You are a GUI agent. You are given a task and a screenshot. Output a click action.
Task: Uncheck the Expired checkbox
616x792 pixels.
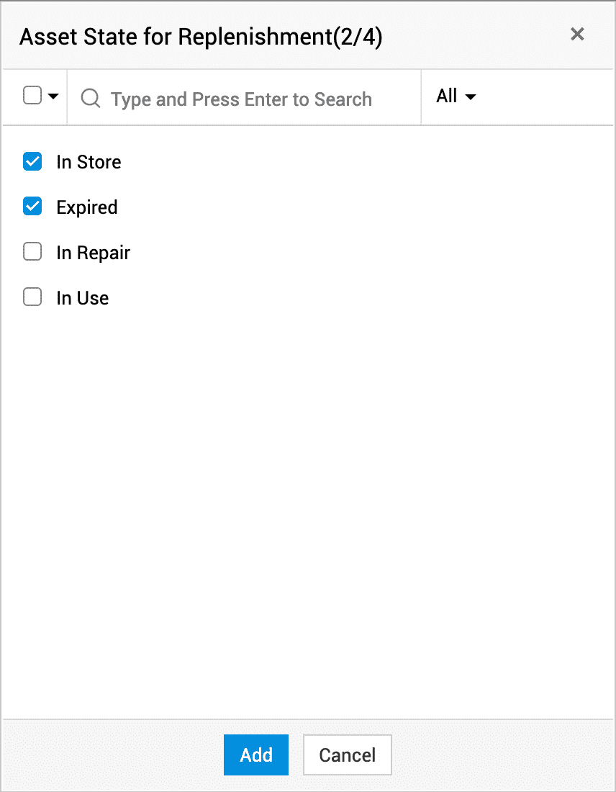point(32,207)
